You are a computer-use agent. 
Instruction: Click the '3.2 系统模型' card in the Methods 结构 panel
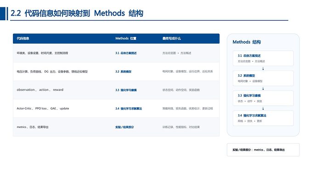point(263,78)
